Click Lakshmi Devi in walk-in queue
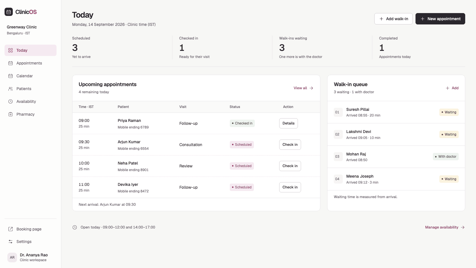Image resolution: width=476 pixels, height=268 pixels. click(x=358, y=132)
